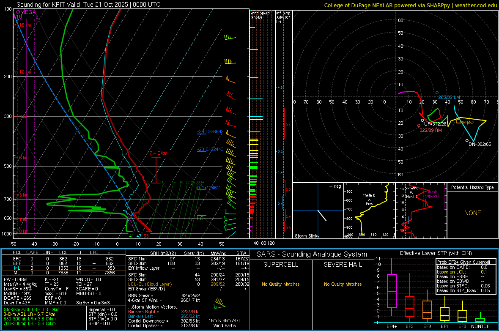Click the '0 C=12461' freezing level label

[208, 188]
